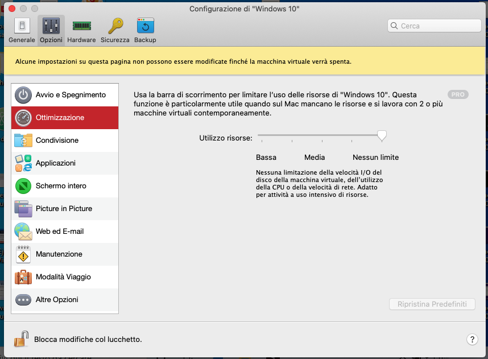
Task: Close the Configurazione di Windows 10 window
Action: 12,9
